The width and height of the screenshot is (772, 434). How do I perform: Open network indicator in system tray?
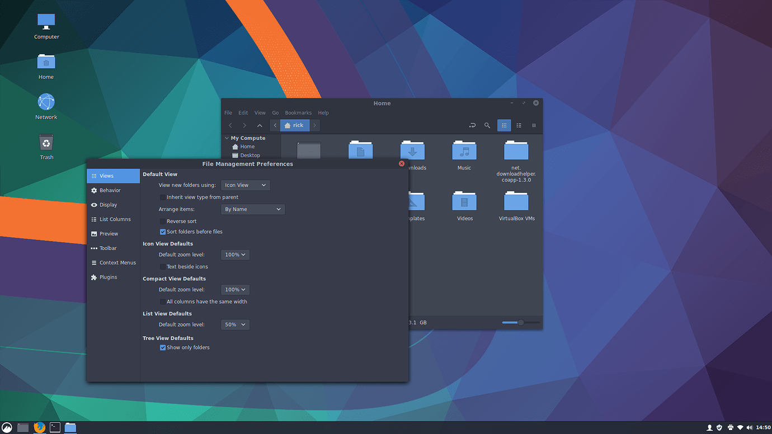[x=740, y=427]
